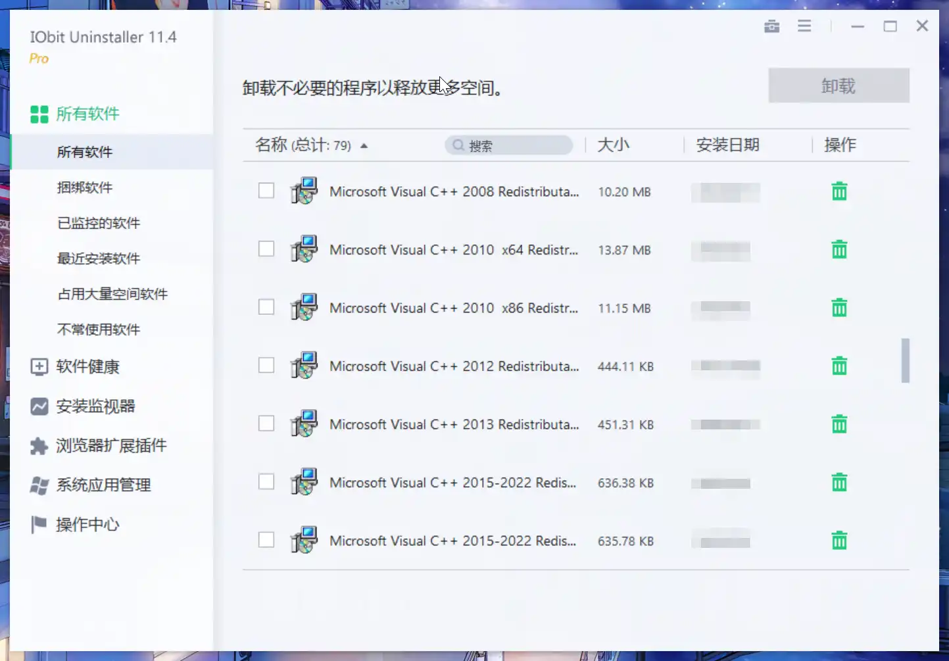Click the 13.87 MB size value
Image resolution: width=949 pixels, height=661 pixels.
624,250
